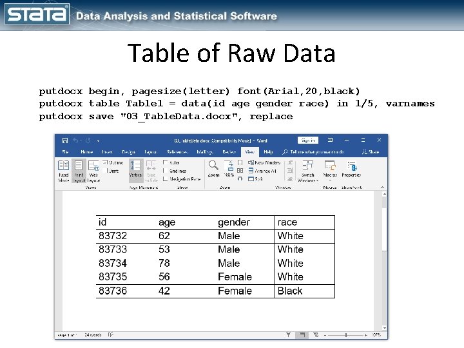This screenshot has height=348, width=464.
Task: Click the table cell 83735
Action: click(x=126, y=277)
